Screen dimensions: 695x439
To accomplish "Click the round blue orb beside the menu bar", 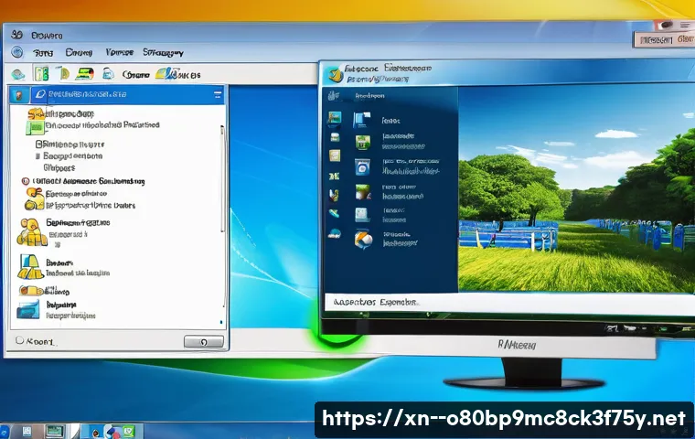I will tap(17, 52).
